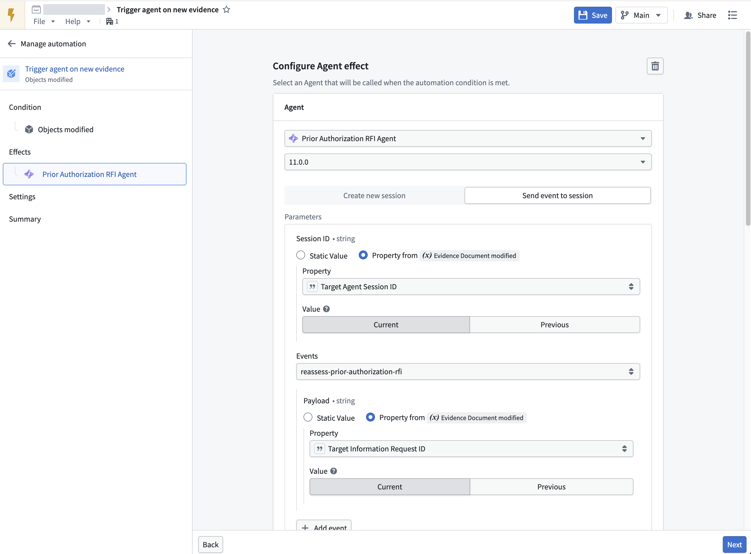Switch to Create new session tab
751x554 pixels.
pos(374,195)
